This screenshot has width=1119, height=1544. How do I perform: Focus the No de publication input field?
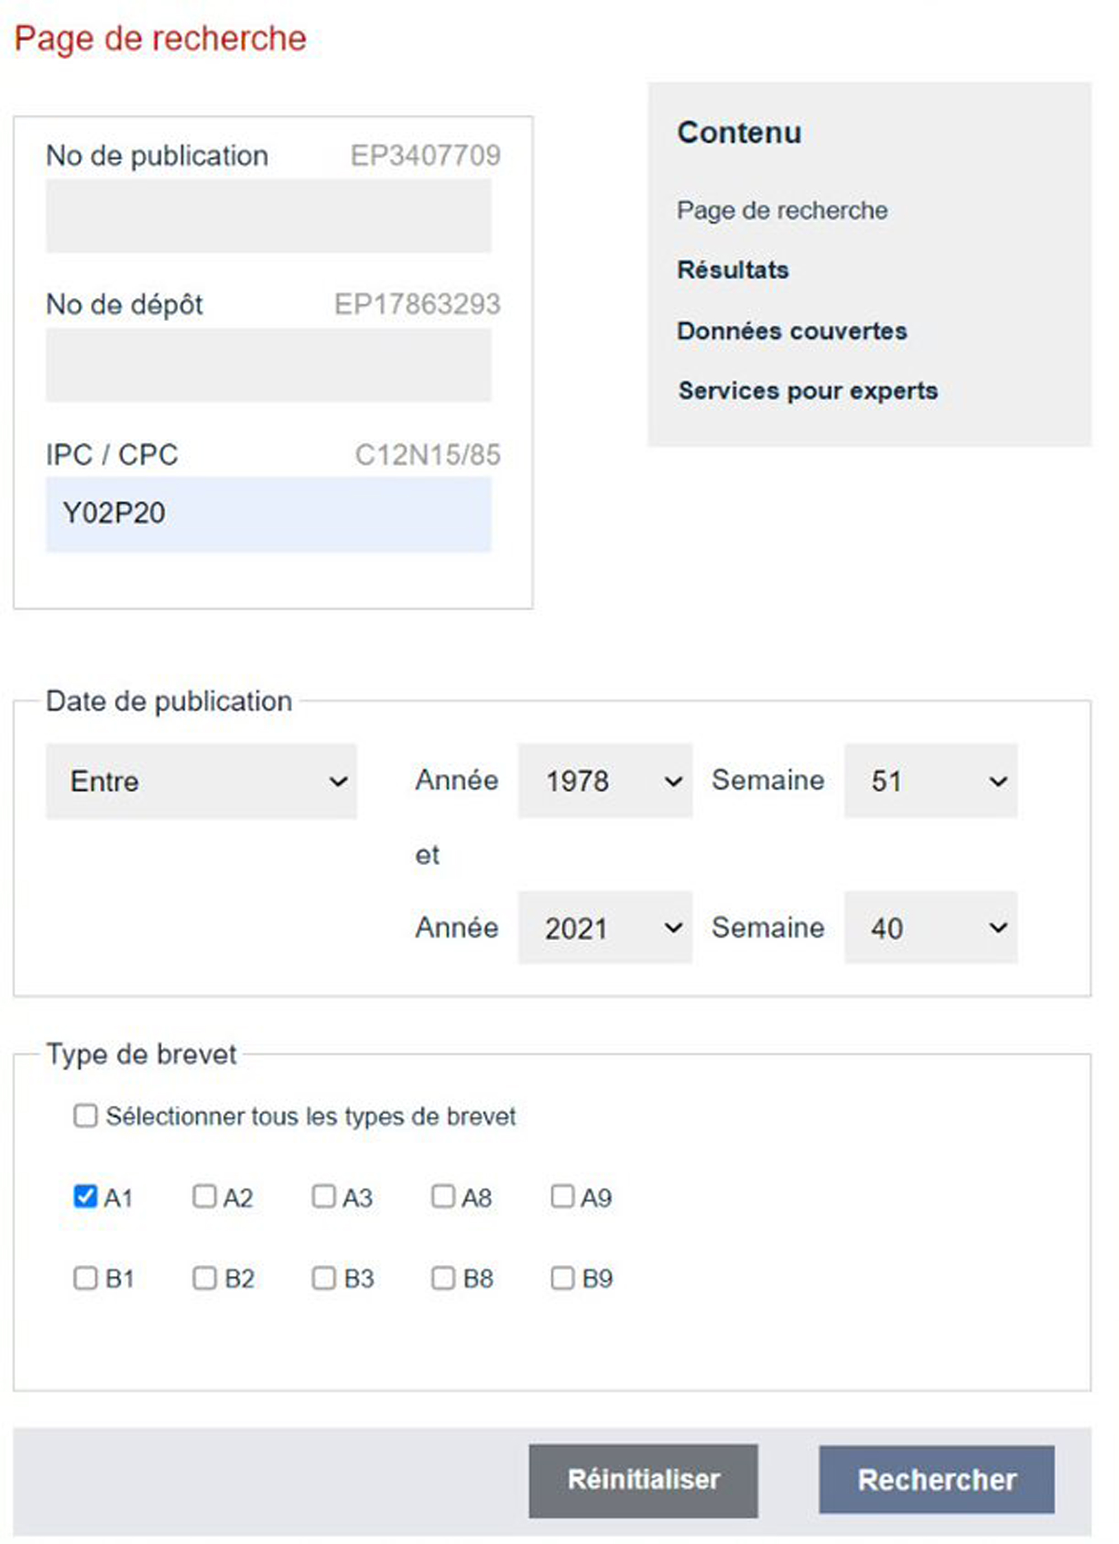268,216
